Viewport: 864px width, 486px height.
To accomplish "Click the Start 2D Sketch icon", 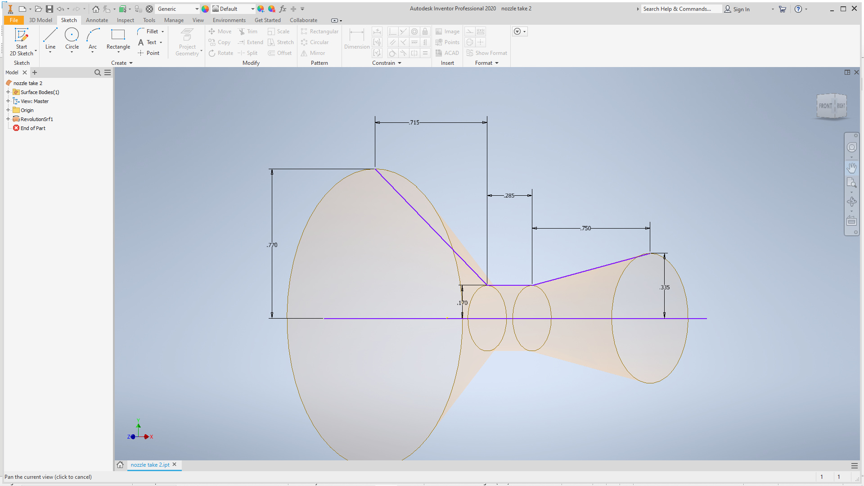I will tap(21, 36).
